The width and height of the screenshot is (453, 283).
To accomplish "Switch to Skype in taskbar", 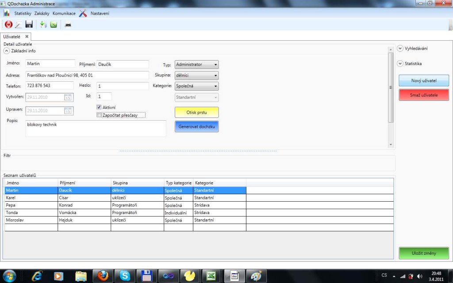I will (x=125, y=276).
